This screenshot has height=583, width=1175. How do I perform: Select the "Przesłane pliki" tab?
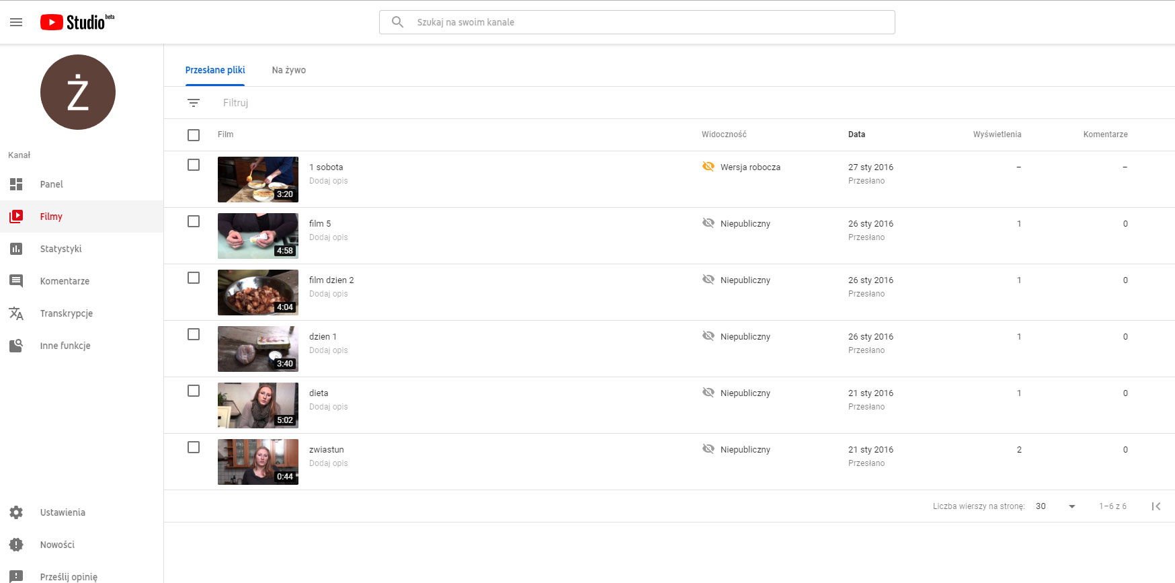[x=215, y=70]
